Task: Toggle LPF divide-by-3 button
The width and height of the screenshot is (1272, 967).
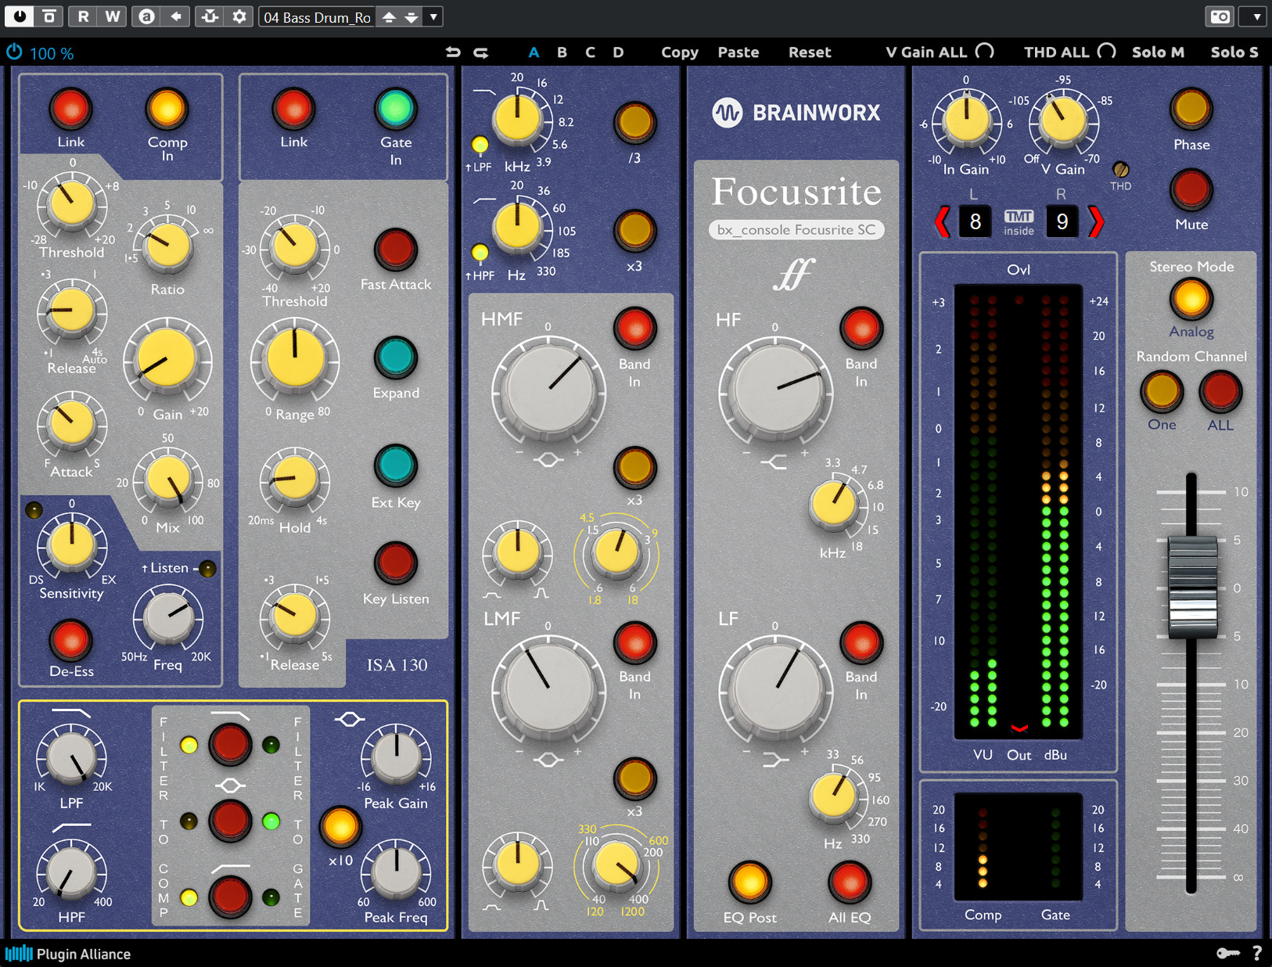Action: (634, 123)
